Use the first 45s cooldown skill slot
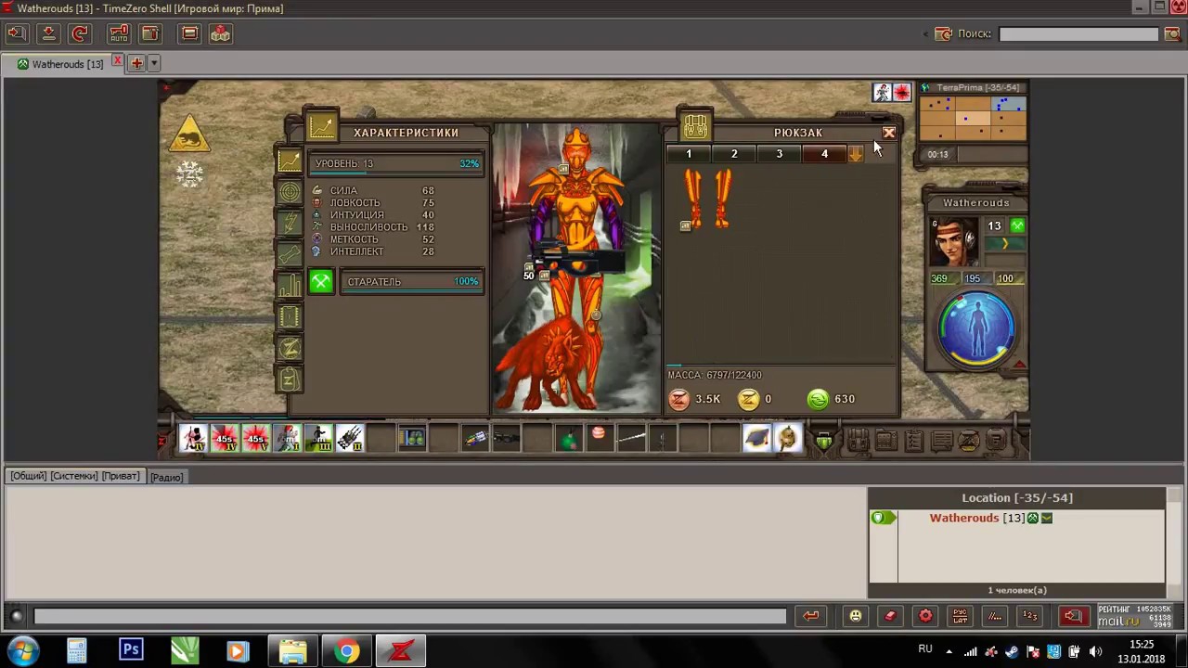This screenshot has height=668, width=1188. tap(225, 438)
